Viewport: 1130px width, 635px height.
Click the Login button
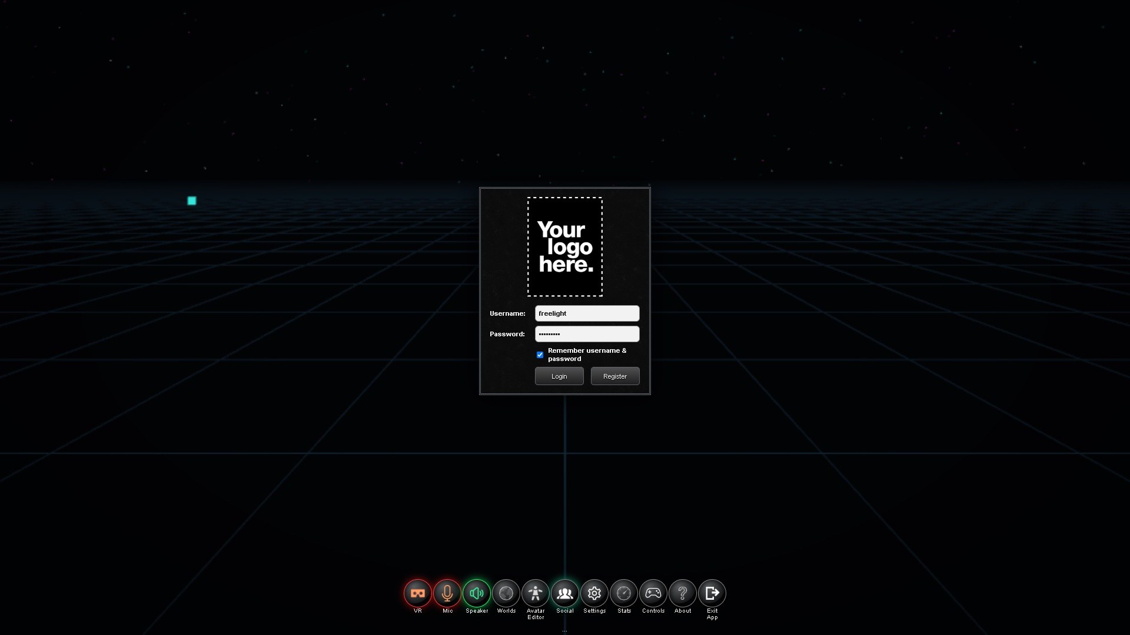pyautogui.click(x=559, y=376)
